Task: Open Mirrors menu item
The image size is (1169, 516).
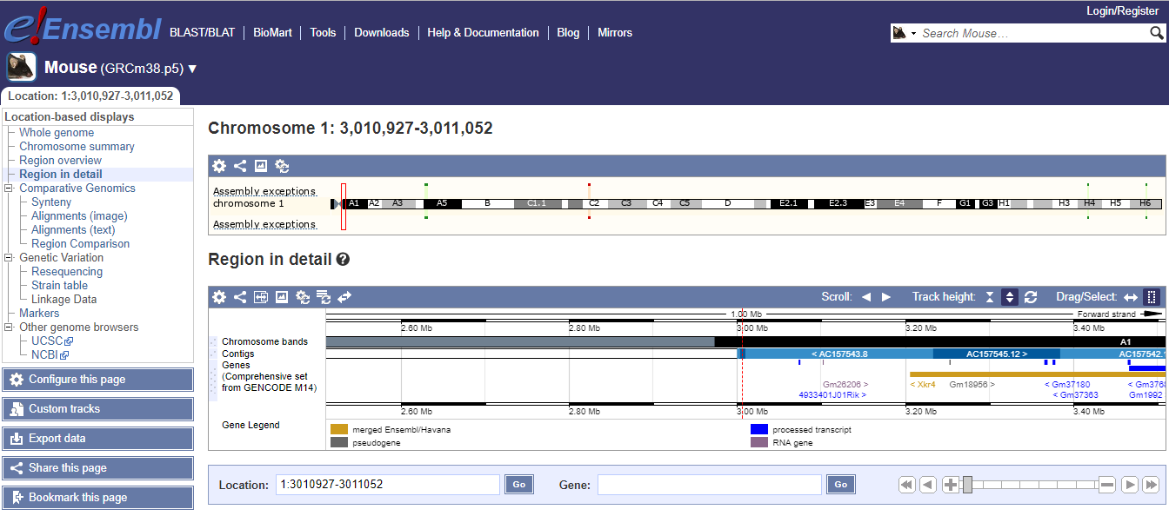Action: [615, 32]
